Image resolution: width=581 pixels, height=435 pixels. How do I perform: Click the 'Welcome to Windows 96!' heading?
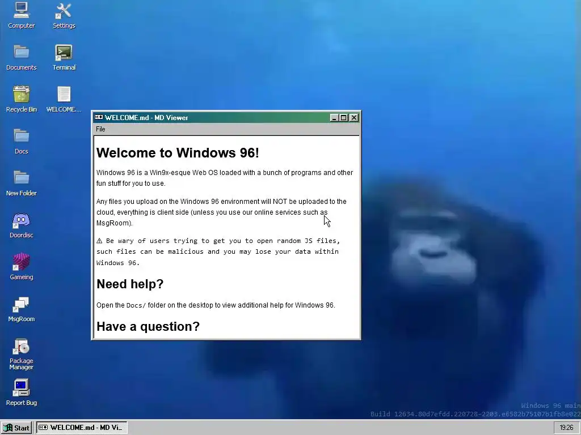click(x=178, y=153)
